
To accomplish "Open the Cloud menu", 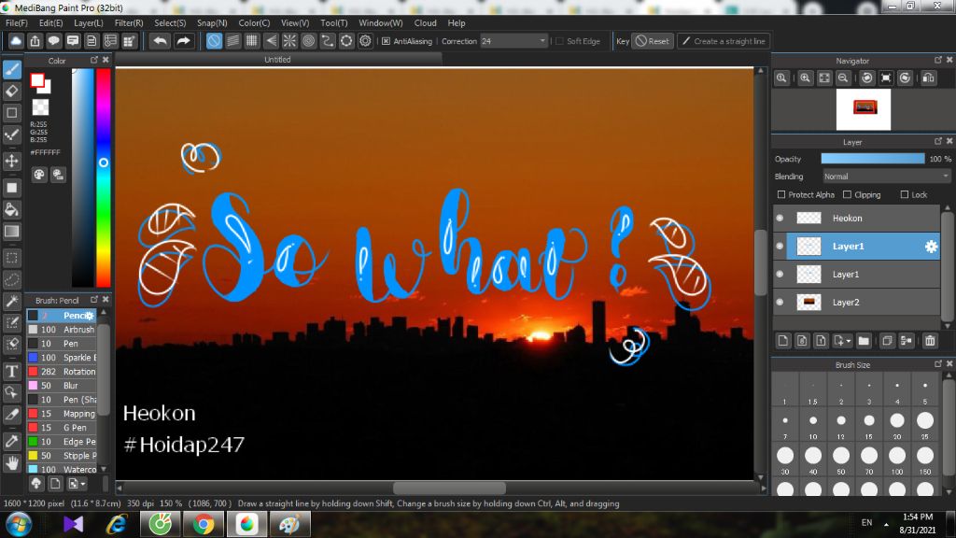I will 425,23.
